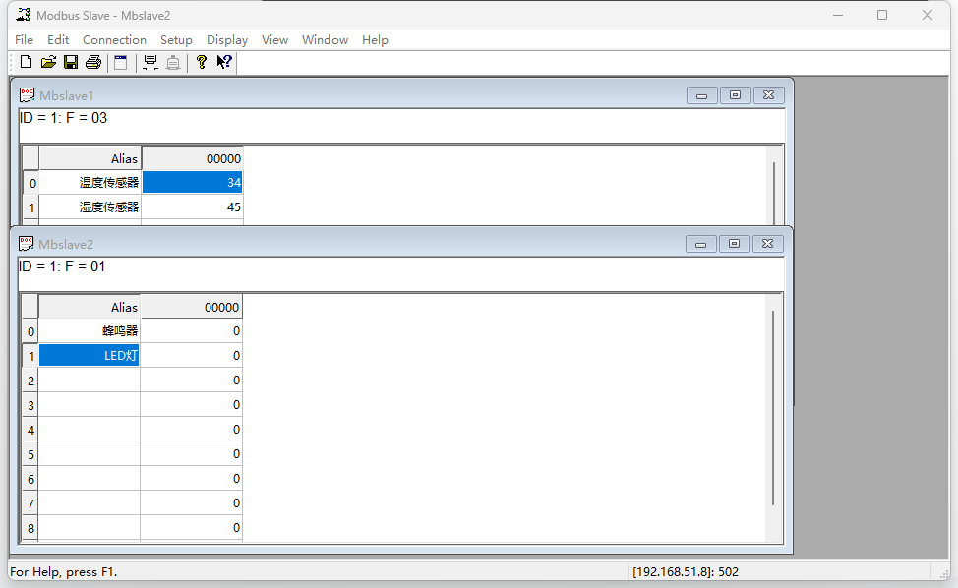Click row header 8 in Mbslave2
The width and height of the screenshot is (958, 588).
(x=30, y=528)
